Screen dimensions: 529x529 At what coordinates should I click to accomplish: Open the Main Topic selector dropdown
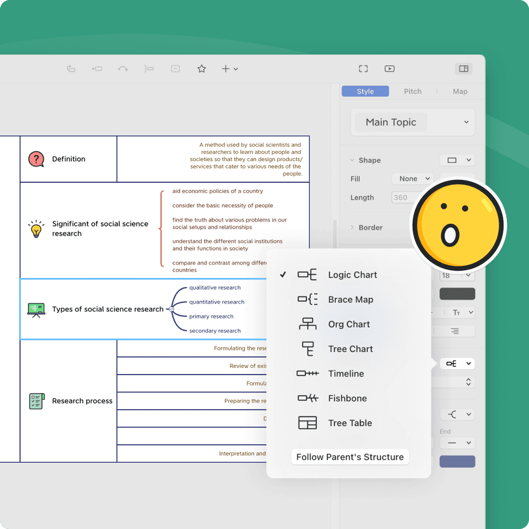[412, 122]
